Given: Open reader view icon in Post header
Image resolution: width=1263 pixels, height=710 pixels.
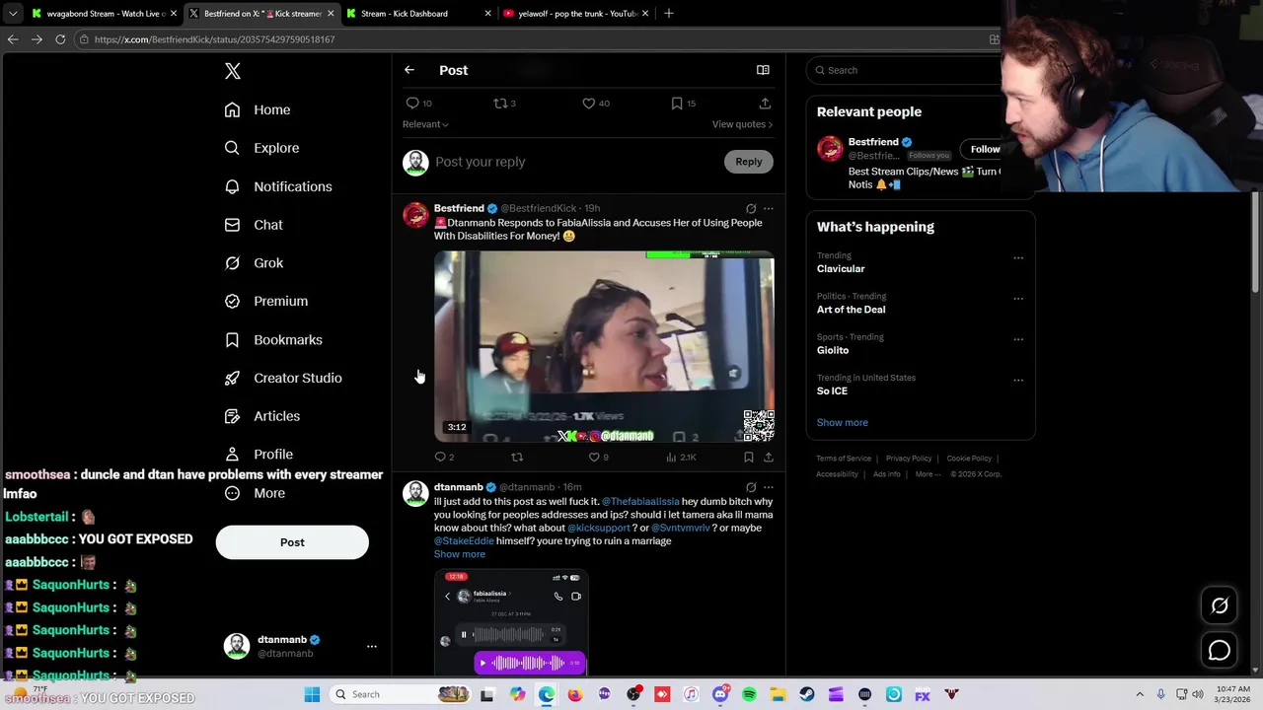Looking at the screenshot, I should click(763, 70).
